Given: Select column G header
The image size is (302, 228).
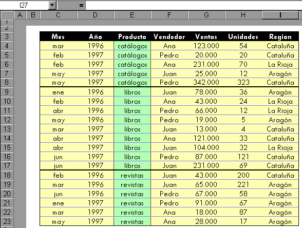Looking at the screenshot, I should [206, 15].
